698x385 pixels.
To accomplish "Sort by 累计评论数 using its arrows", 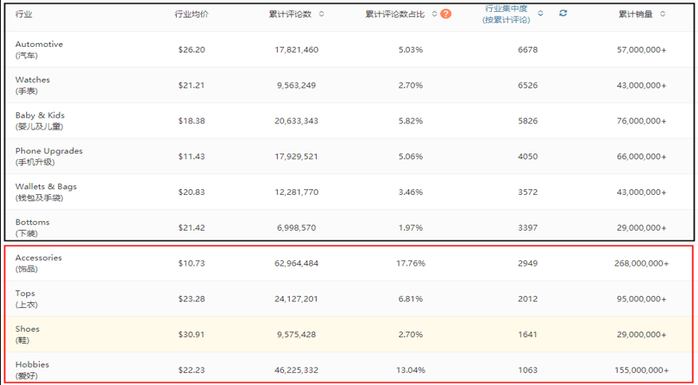I will click(x=322, y=14).
